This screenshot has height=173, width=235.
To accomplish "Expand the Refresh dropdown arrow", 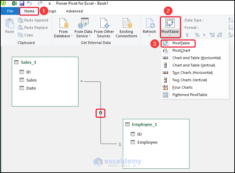I will [x=149, y=36].
